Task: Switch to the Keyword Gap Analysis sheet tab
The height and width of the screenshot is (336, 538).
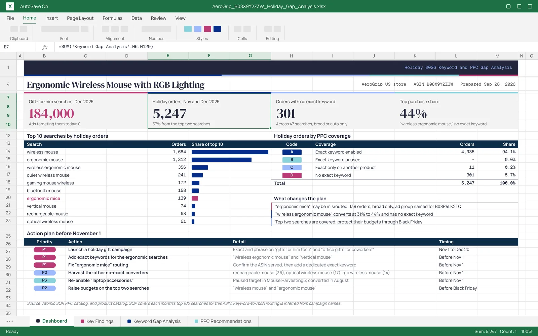Action: [154, 321]
